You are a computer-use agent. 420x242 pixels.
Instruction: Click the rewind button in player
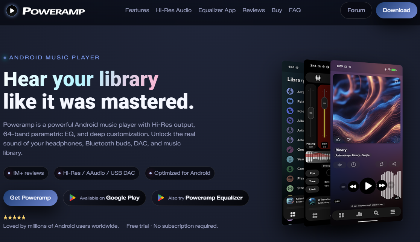(x=353, y=186)
